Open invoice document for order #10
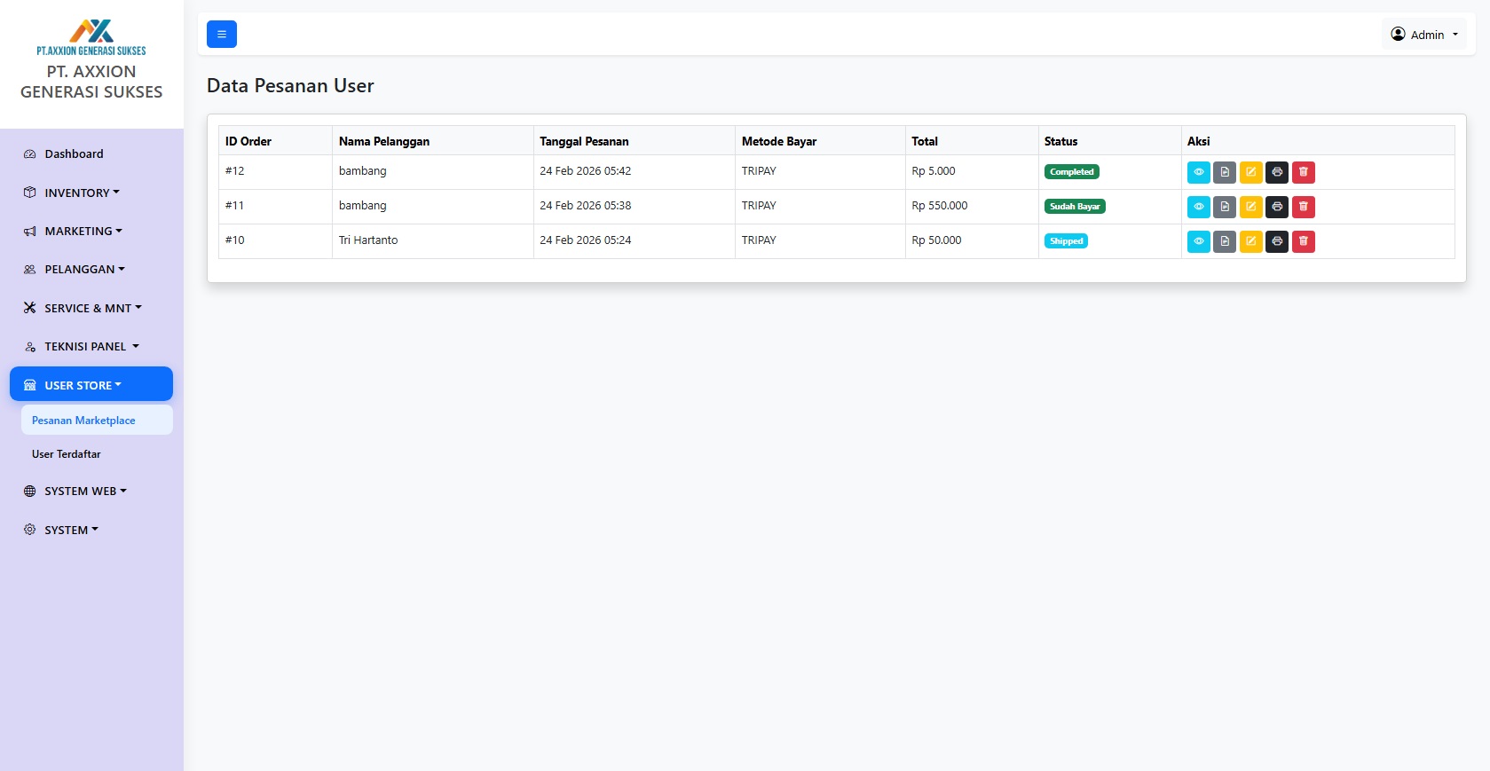1490x771 pixels. 1225,241
